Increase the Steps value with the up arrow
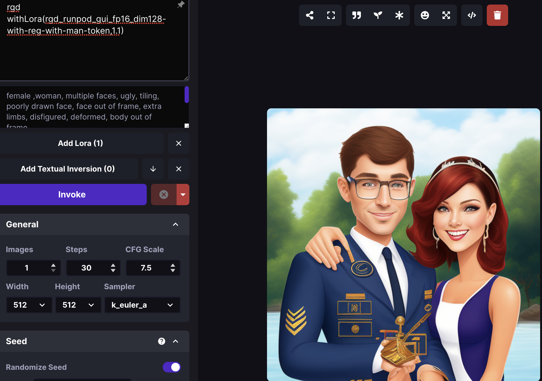The width and height of the screenshot is (542, 381). click(x=113, y=265)
